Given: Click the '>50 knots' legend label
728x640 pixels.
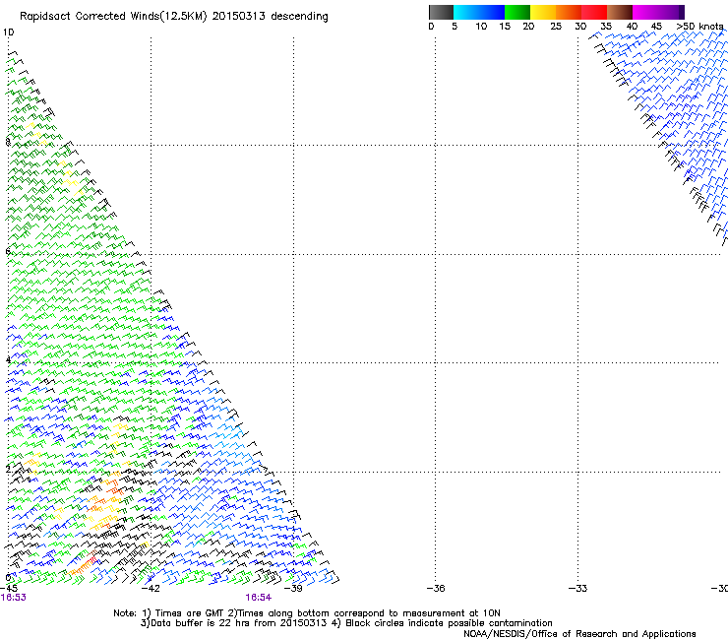Looking at the screenshot, I should (699, 27).
